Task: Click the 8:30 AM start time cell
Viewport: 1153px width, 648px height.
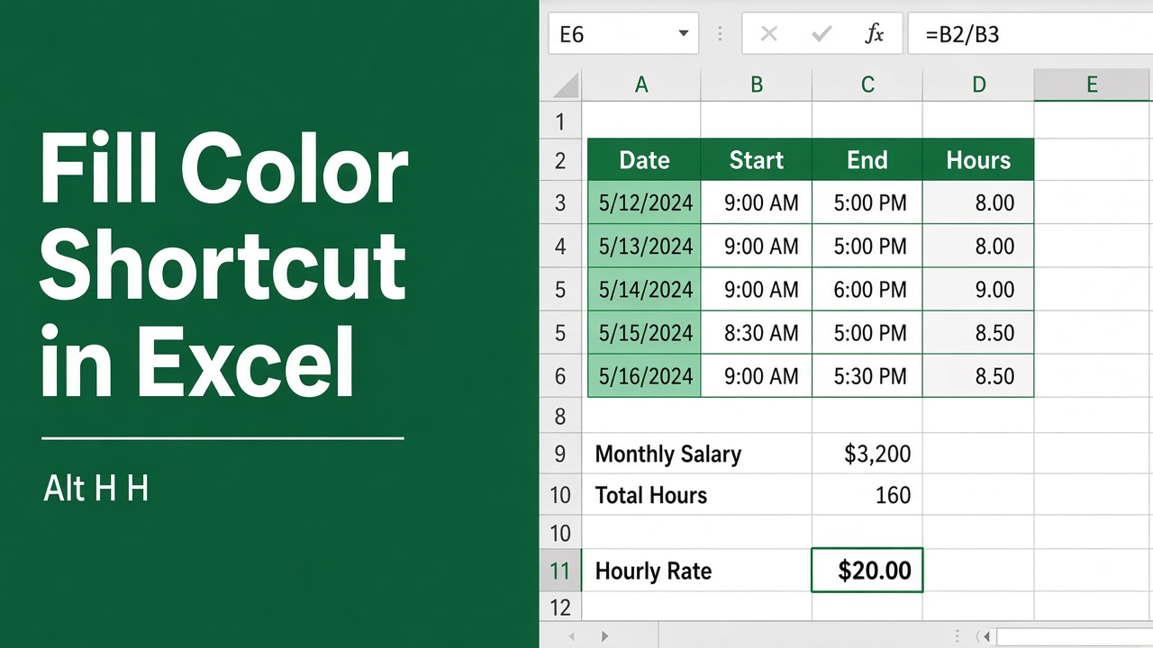Action: pyautogui.click(x=757, y=332)
